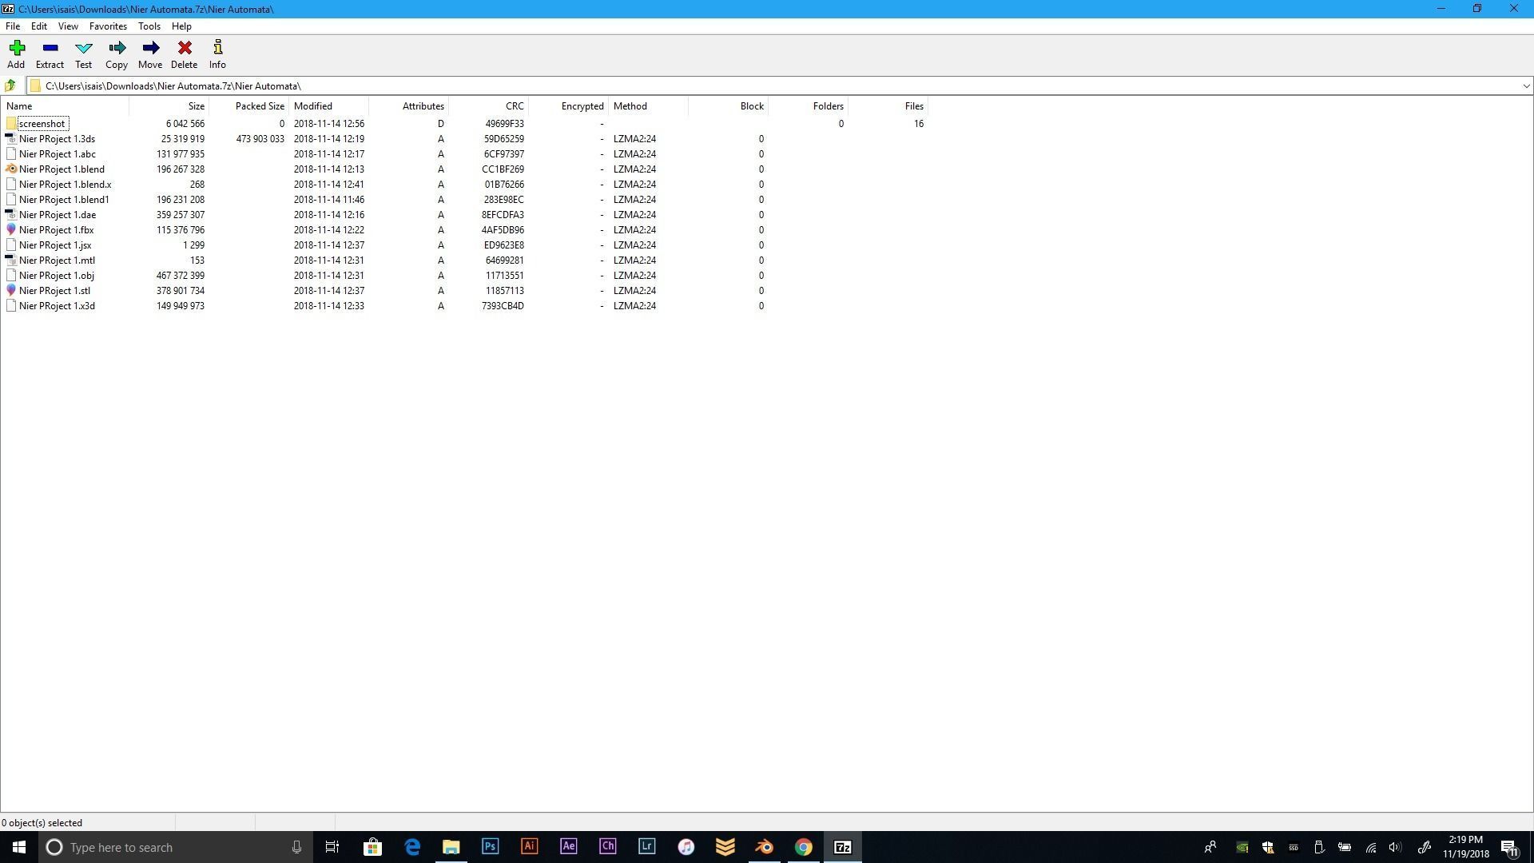The height and width of the screenshot is (863, 1534).
Task: Open the Tools menu
Action: pos(149,26)
